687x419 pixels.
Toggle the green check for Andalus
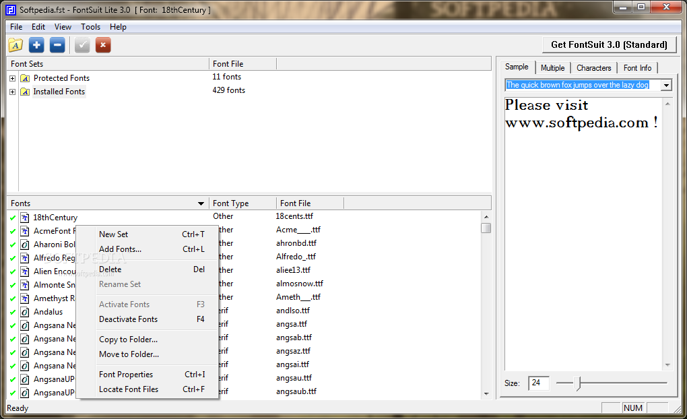13,313
